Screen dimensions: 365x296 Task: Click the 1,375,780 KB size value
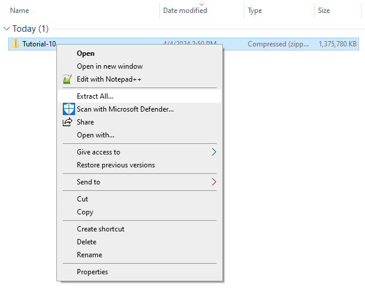point(337,44)
